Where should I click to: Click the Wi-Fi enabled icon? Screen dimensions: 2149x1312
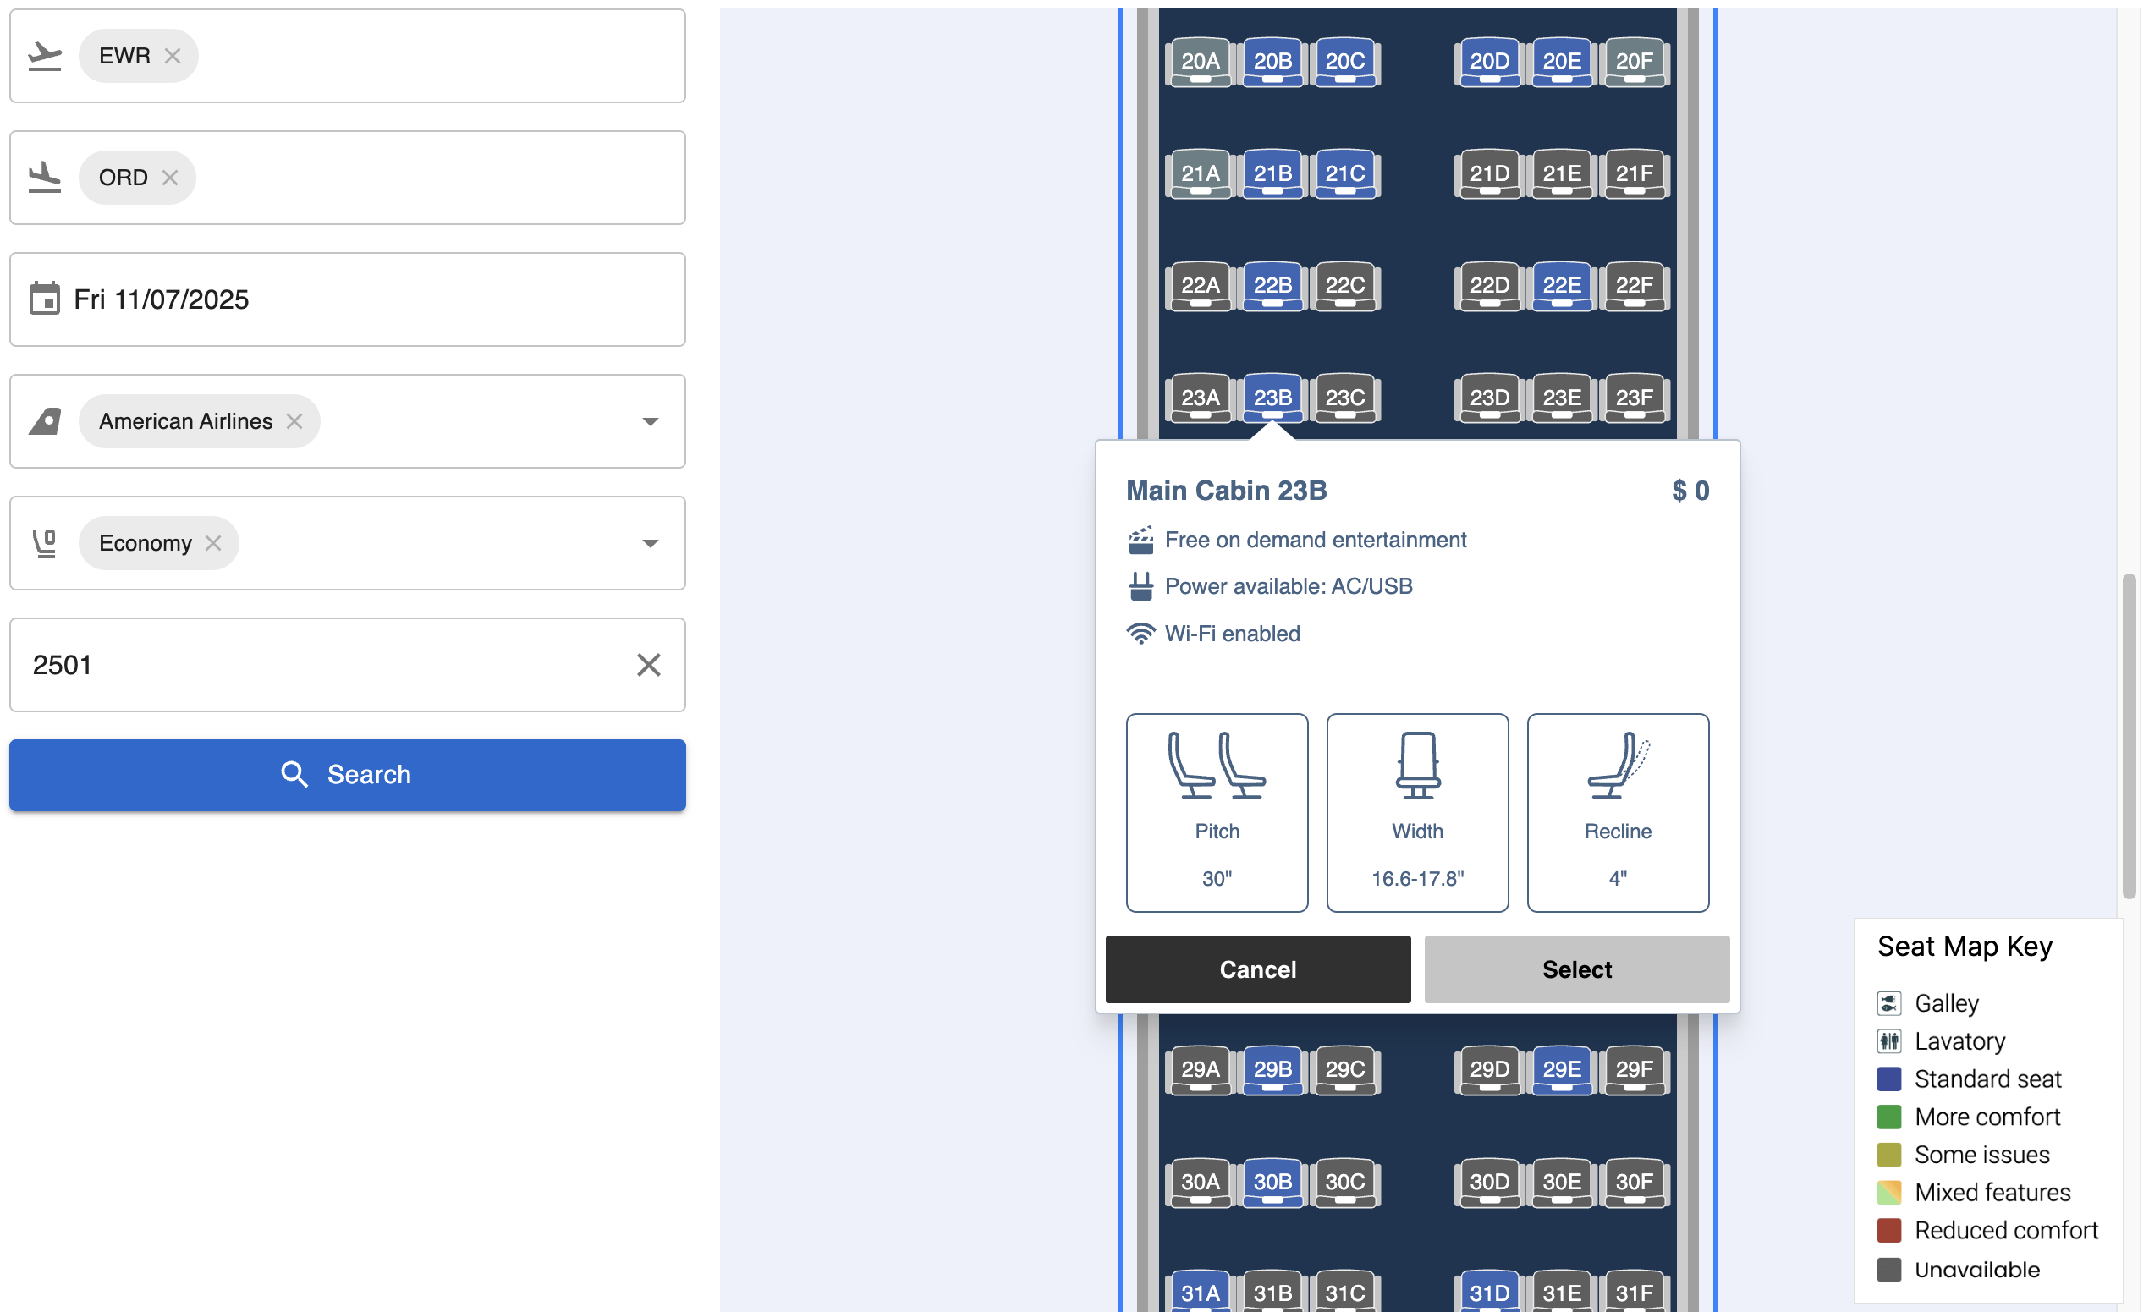(1141, 634)
